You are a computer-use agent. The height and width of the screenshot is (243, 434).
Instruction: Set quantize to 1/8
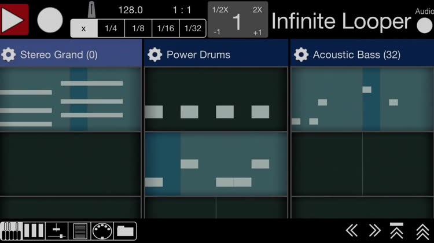tap(138, 28)
